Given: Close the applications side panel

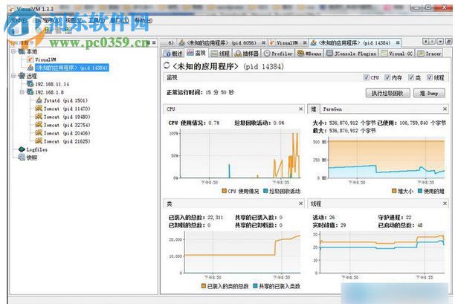Looking at the screenshot, I should (x=154, y=42).
